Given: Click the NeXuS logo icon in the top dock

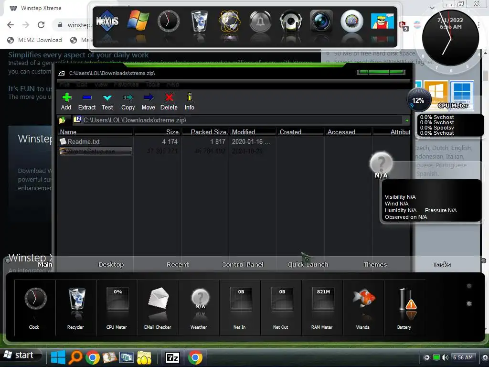Looking at the screenshot, I should click(107, 21).
